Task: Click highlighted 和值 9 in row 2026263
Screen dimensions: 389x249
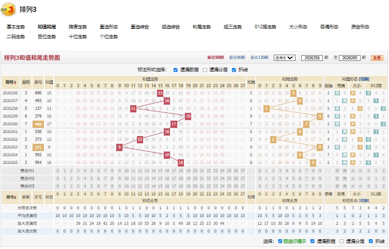Action: click(119, 147)
